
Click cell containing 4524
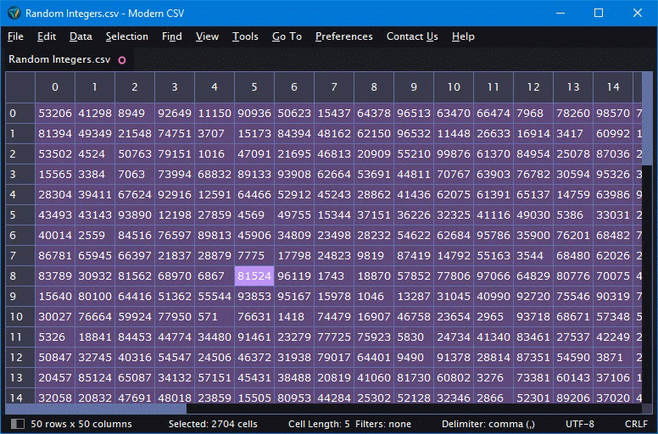[95, 154]
